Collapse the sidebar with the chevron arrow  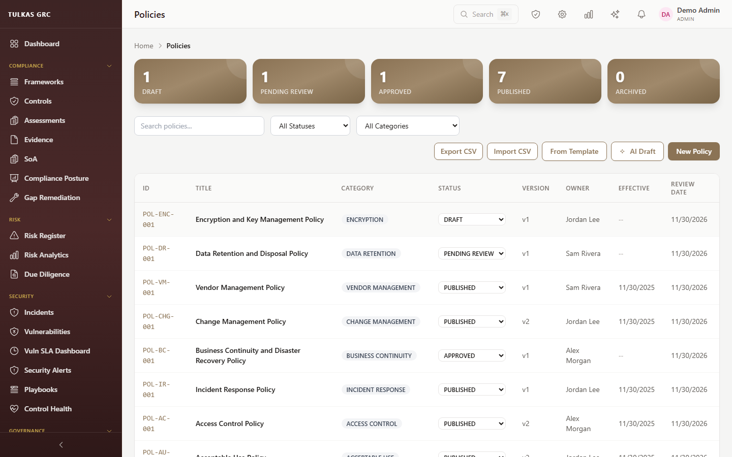click(61, 445)
